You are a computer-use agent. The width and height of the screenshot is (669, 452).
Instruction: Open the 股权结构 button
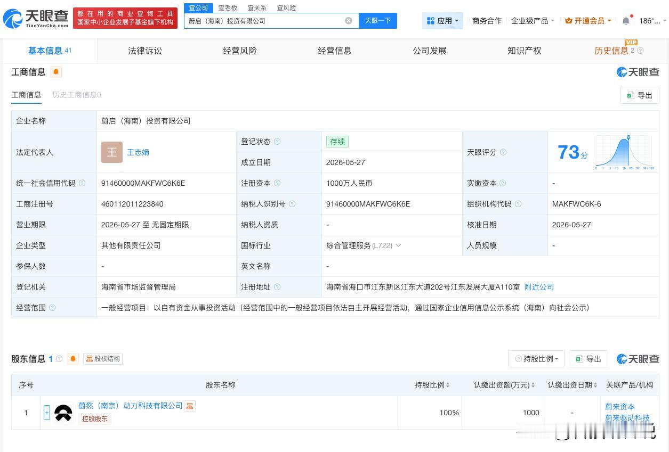click(x=103, y=359)
